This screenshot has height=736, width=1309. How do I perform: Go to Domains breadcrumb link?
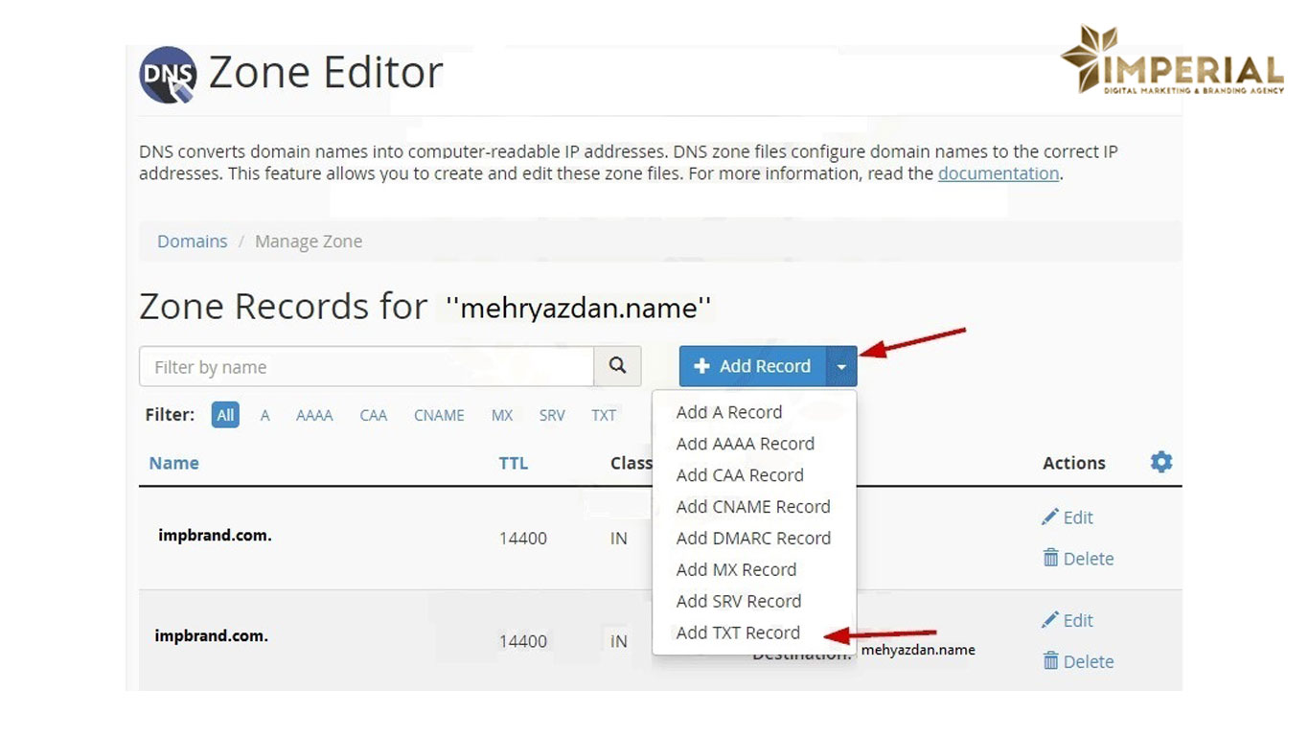(193, 241)
